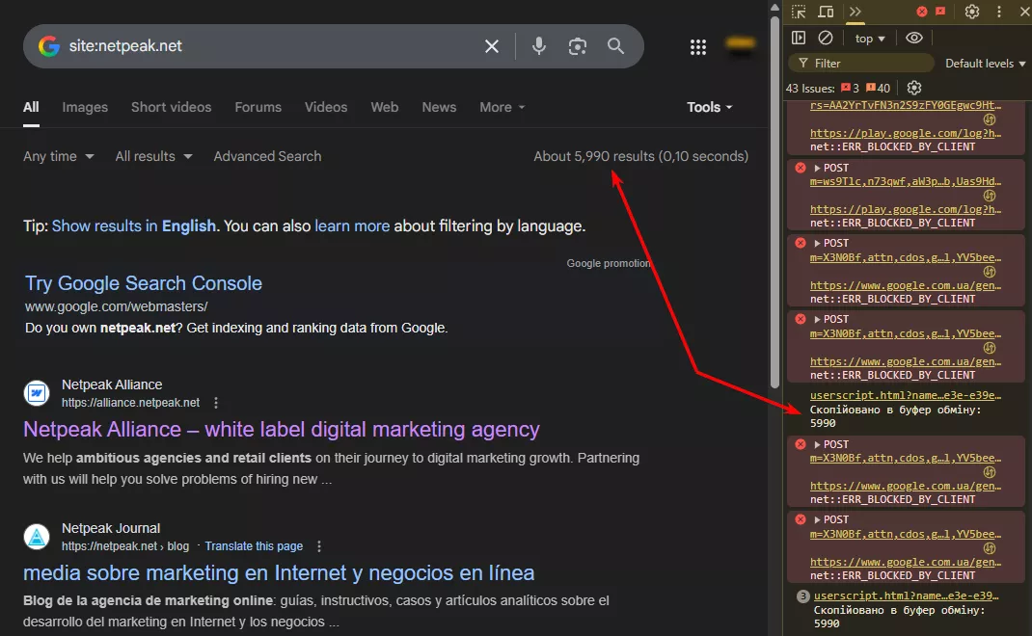Open first userscript.html source link

click(x=906, y=395)
